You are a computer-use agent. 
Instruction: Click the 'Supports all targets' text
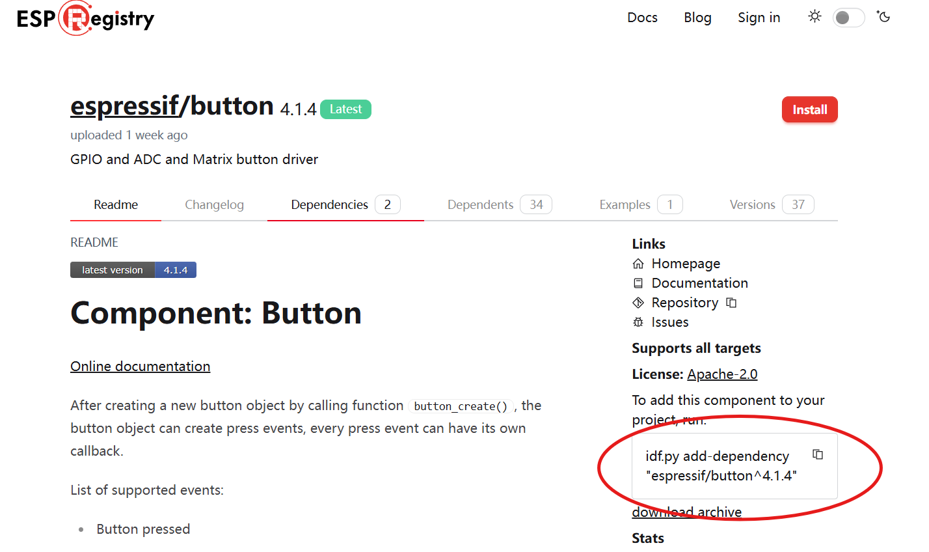tap(696, 348)
